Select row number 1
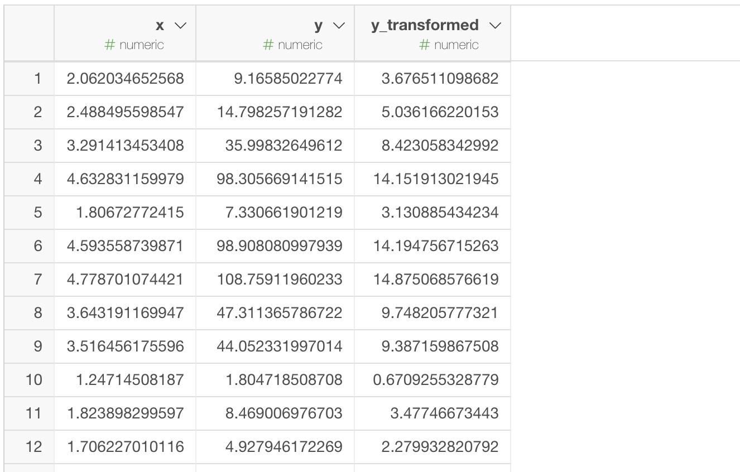The image size is (740, 472). coord(37,79)
